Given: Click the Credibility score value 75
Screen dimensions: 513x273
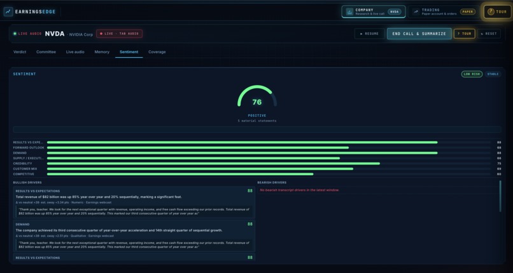Looking at the screenshot, I should click(499, 163).
